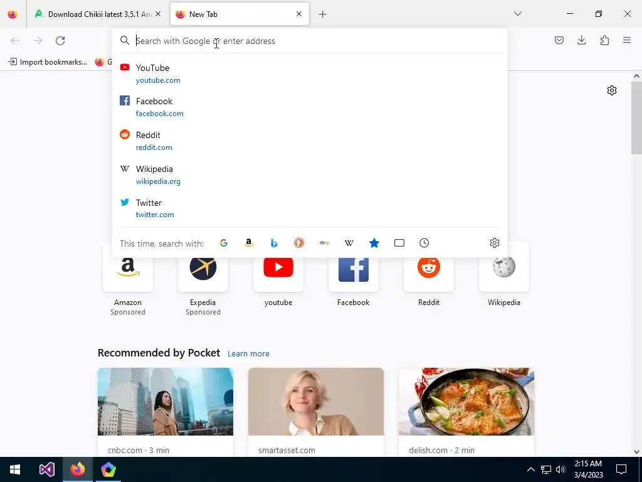Choose the Reddit suggestion
The height and width of the screenshot is (482, 642).
pyautogui.click(x=310, y=141)
